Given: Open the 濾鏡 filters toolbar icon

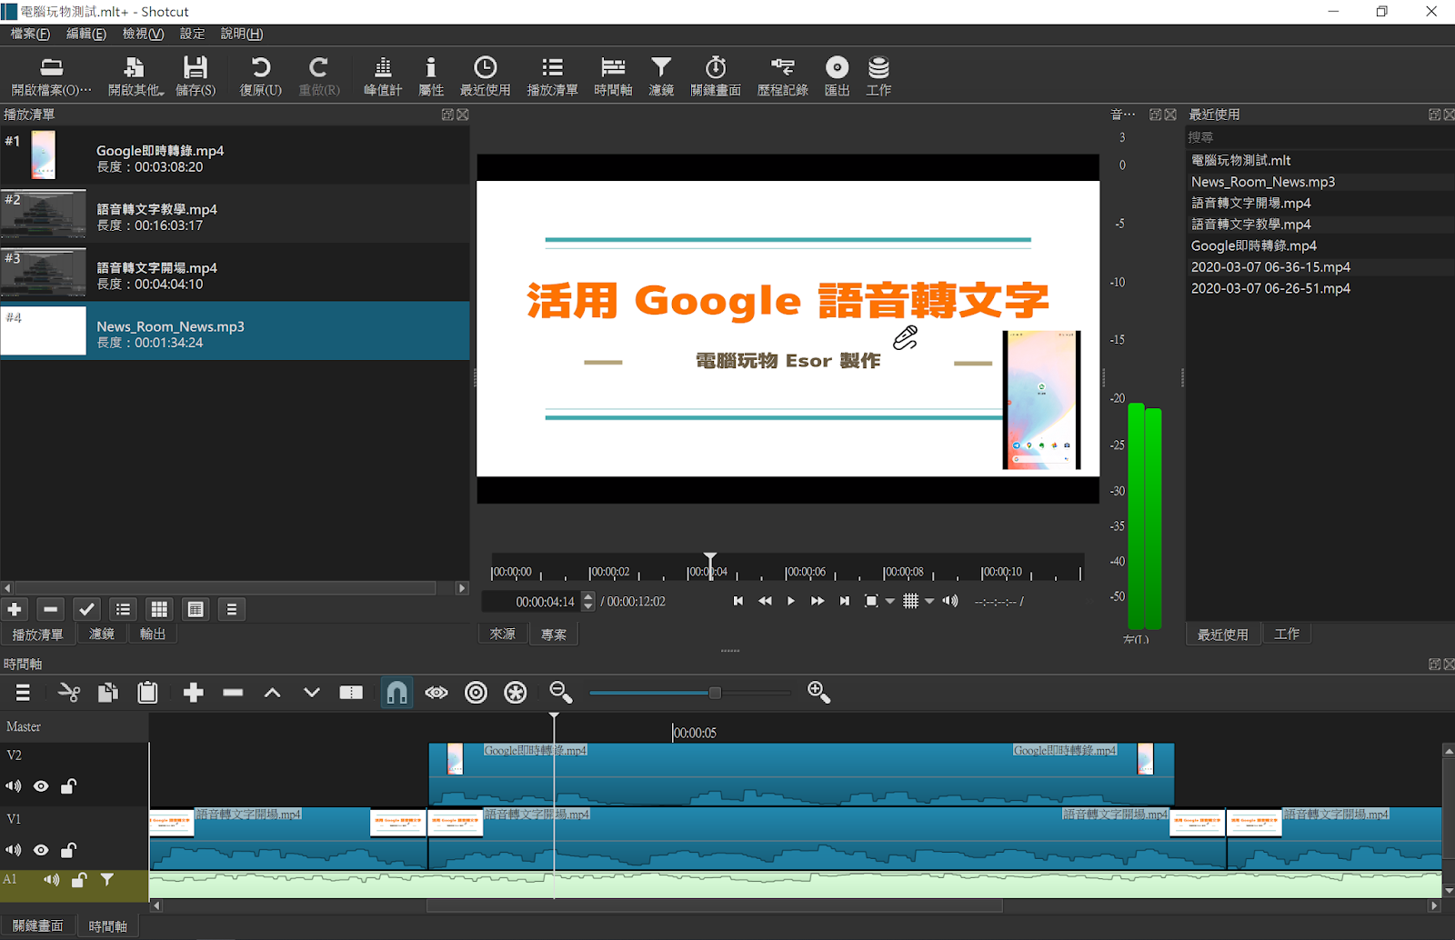Looking at the screenshot, I should [x=661, y=76].
